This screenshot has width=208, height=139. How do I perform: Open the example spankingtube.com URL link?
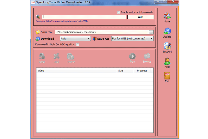pos(67,21)
